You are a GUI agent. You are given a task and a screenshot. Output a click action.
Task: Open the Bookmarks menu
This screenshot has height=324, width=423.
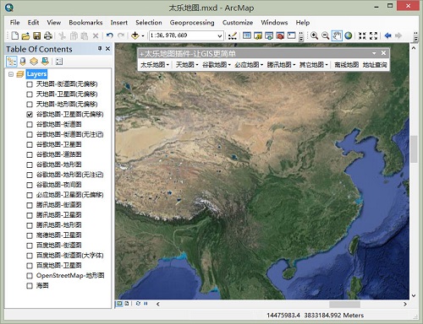tap(85, 23)
